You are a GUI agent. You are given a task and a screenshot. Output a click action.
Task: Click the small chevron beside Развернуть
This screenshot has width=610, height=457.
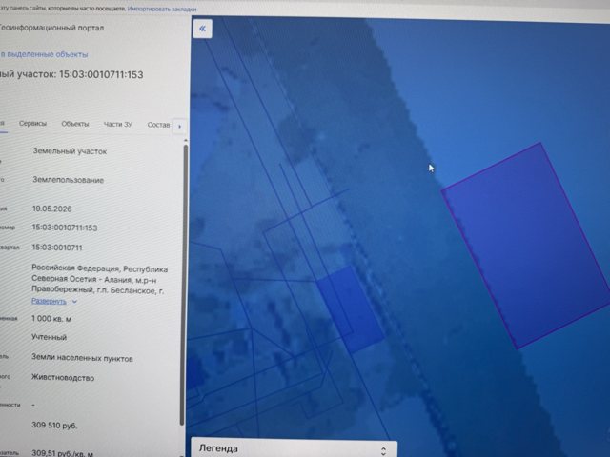tap(74, 302)
